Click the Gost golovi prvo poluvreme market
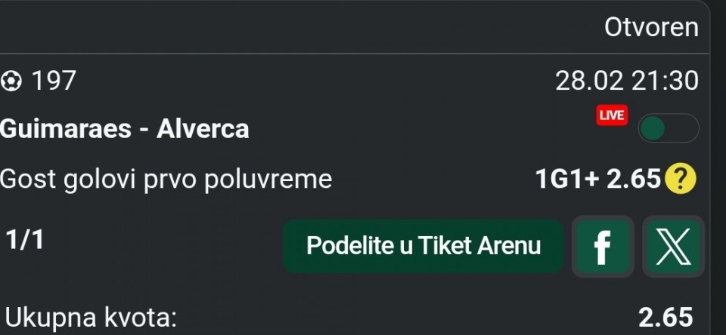This screenshot has height=335, width=726. 166,180
